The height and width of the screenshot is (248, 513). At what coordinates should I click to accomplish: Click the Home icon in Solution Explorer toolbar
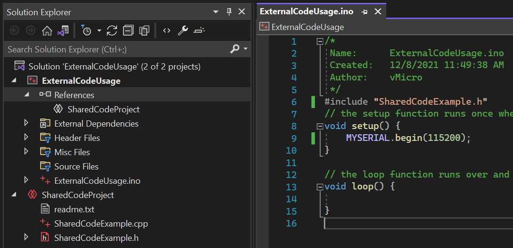tap(47, 31)
